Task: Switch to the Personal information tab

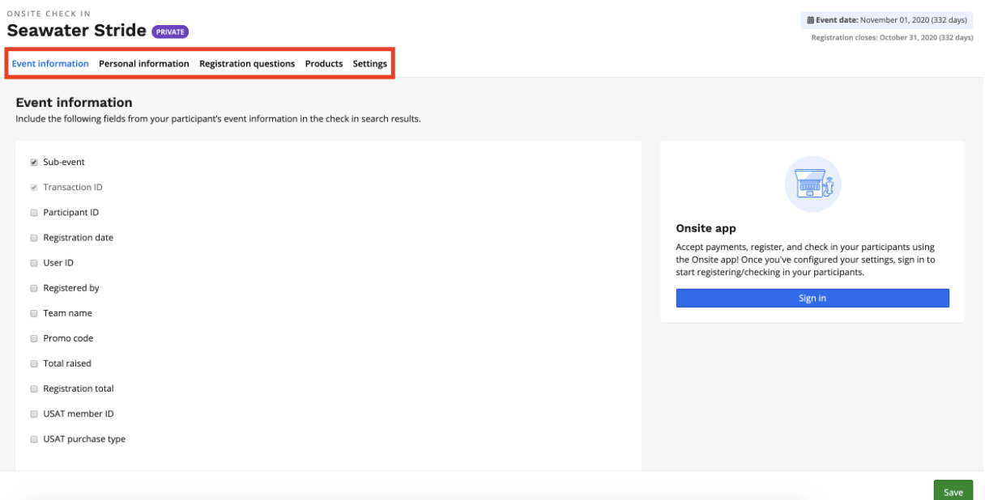Action: 143,64
